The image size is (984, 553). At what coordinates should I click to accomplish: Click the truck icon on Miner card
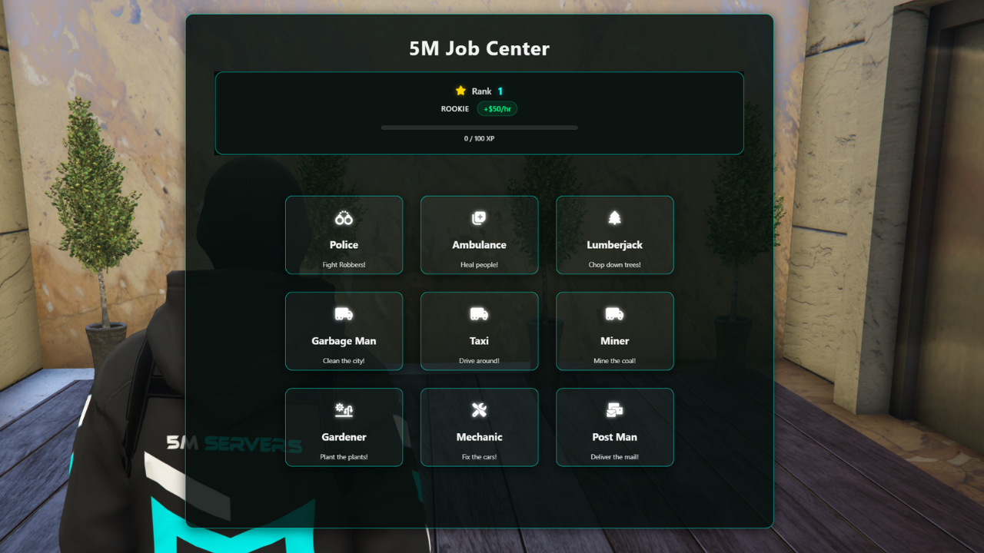[x=614, y=314]
